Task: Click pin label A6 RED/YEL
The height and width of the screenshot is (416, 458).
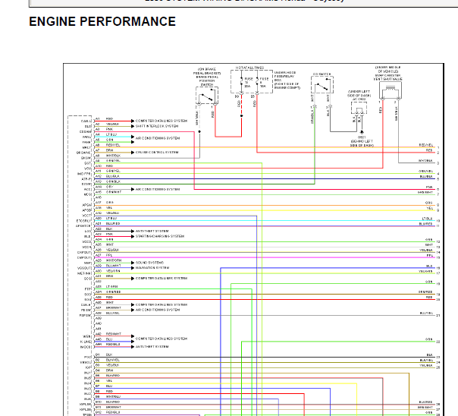Action: point(108,145)
